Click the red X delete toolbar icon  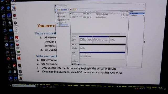click(70, 10)
